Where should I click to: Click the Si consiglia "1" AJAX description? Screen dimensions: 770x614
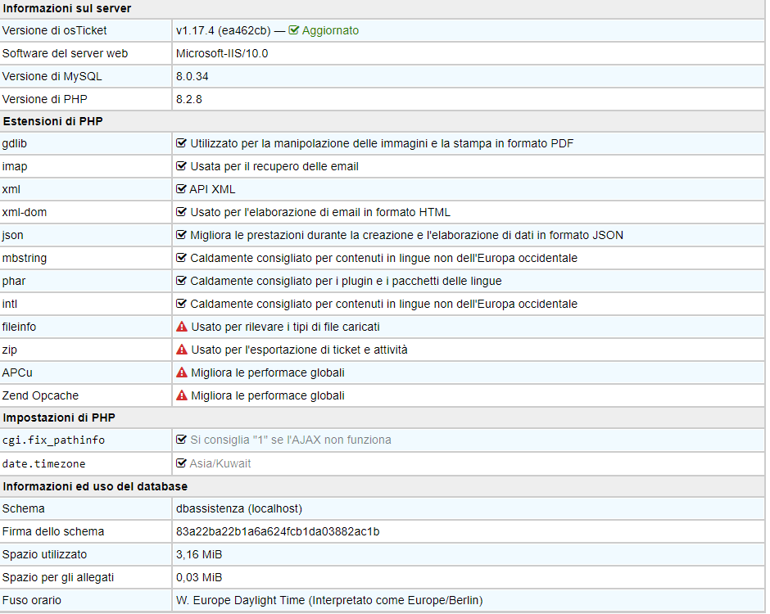click(291, 440)
